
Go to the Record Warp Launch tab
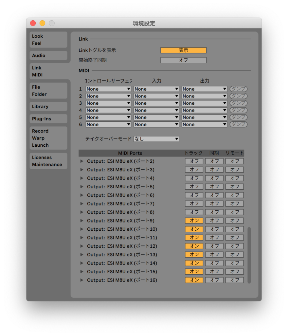click(48, 138)
